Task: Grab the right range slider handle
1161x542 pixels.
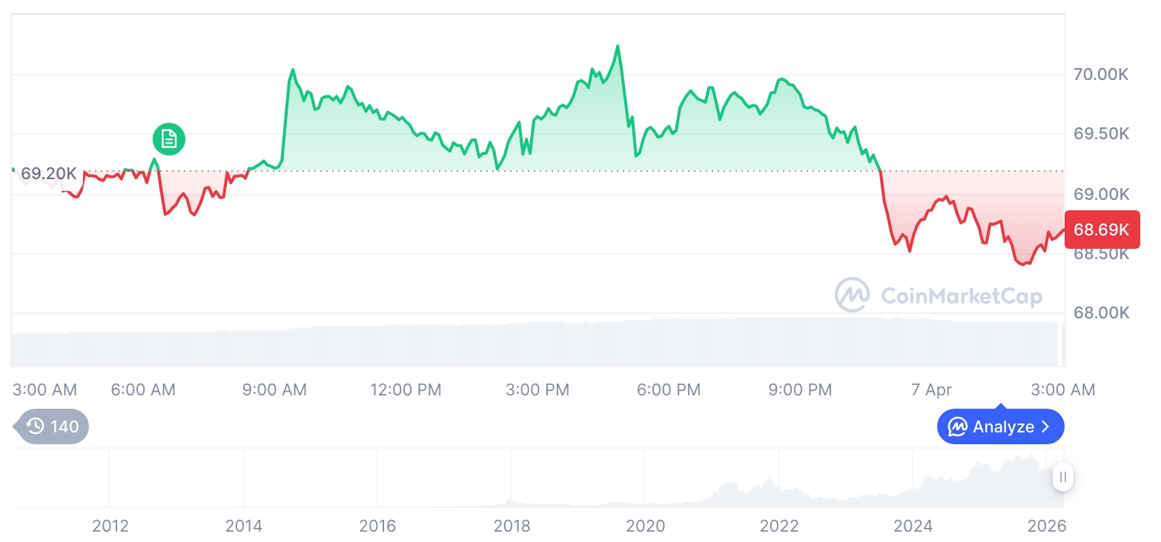Action: pyautogui.click(x=1063, y=477)
